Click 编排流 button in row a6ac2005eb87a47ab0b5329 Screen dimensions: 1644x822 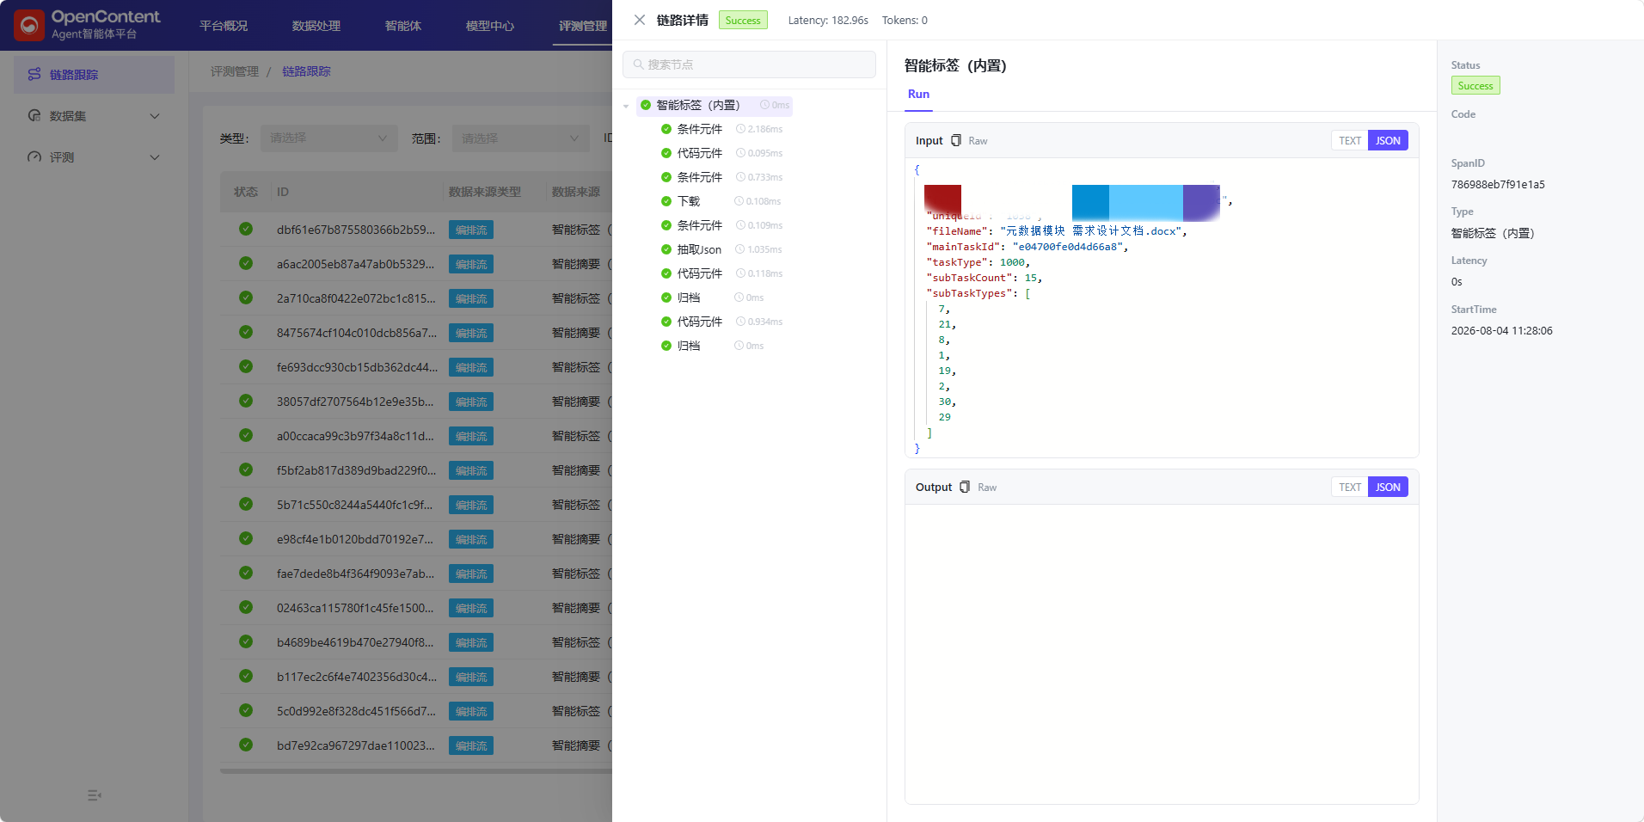click(x=471, y=264)
